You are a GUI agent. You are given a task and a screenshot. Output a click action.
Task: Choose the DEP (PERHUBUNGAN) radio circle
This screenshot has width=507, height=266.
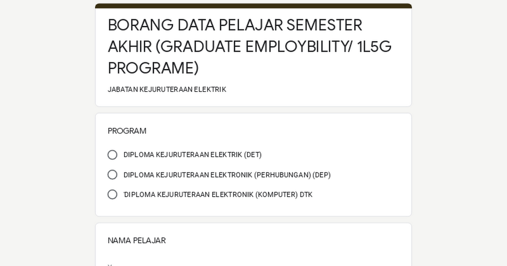(x=112, y=175)
